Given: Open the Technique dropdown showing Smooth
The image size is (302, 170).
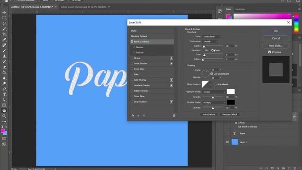Looking at the screenshot, I should pyautogui.click(x=210, y=42).
